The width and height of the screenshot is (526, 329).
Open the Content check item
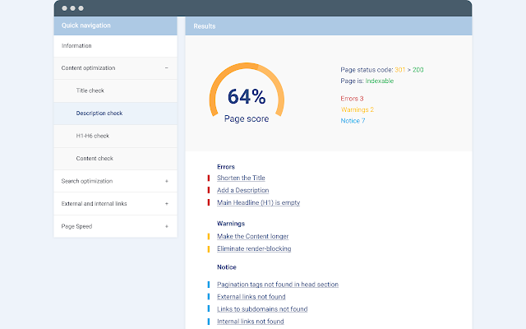pos(115,159)
